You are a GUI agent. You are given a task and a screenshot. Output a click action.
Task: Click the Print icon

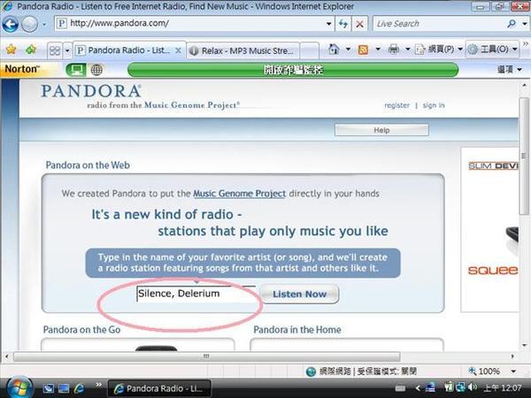tap(394, 50)
